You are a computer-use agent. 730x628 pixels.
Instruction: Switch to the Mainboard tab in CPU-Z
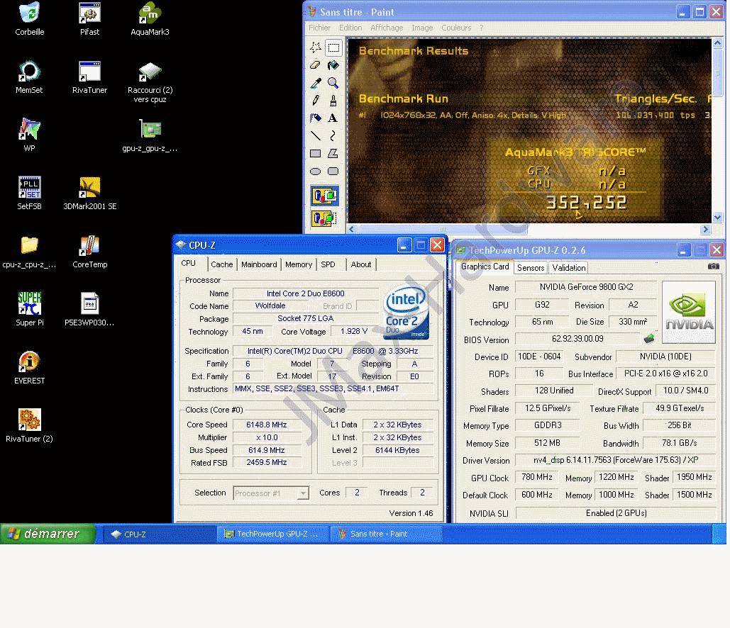coord(259,264)
